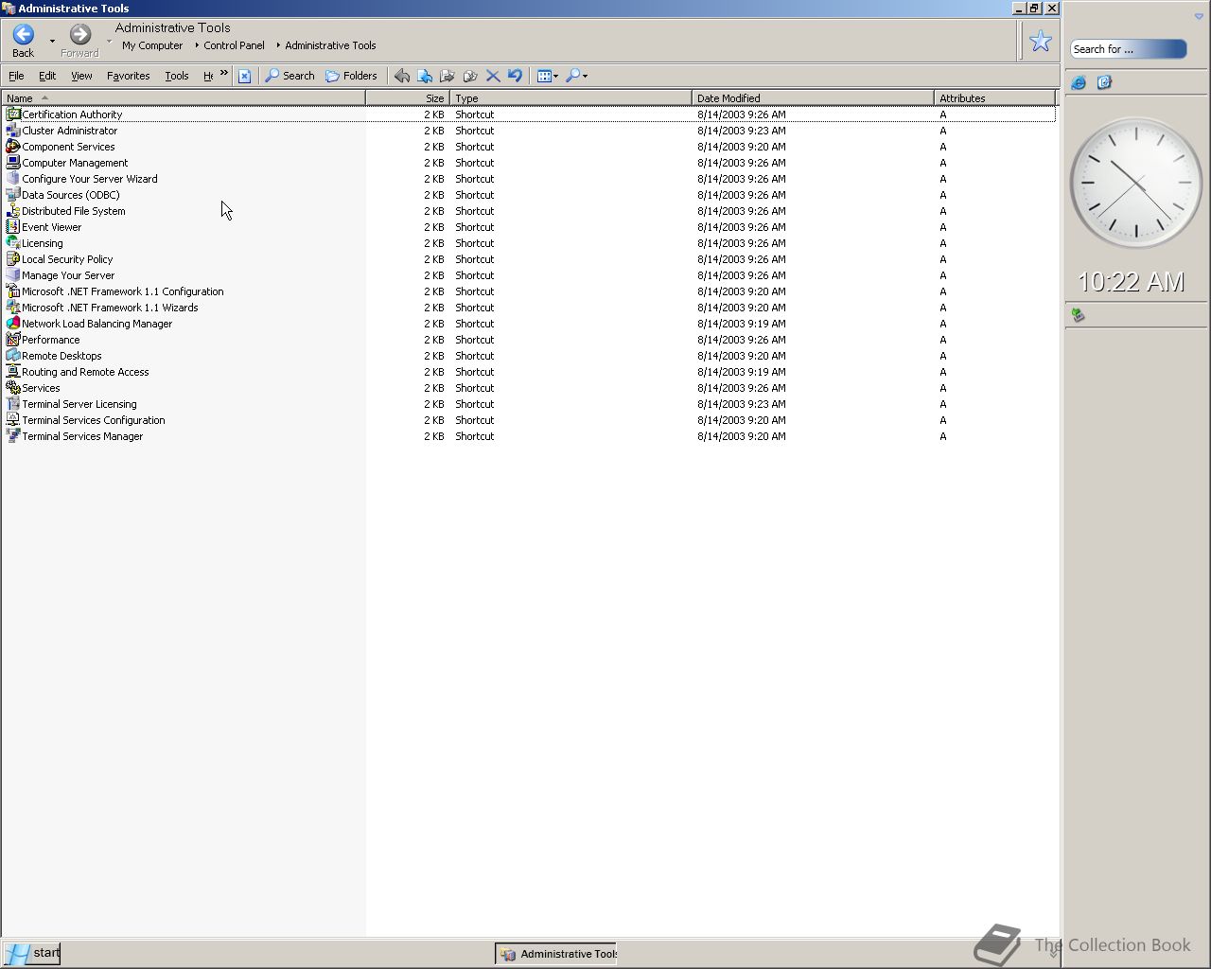The width and height of the screenshot is (1211, 969).
Task: Click the 10:22 AM digital time
Action: [x=1132, y=282]
